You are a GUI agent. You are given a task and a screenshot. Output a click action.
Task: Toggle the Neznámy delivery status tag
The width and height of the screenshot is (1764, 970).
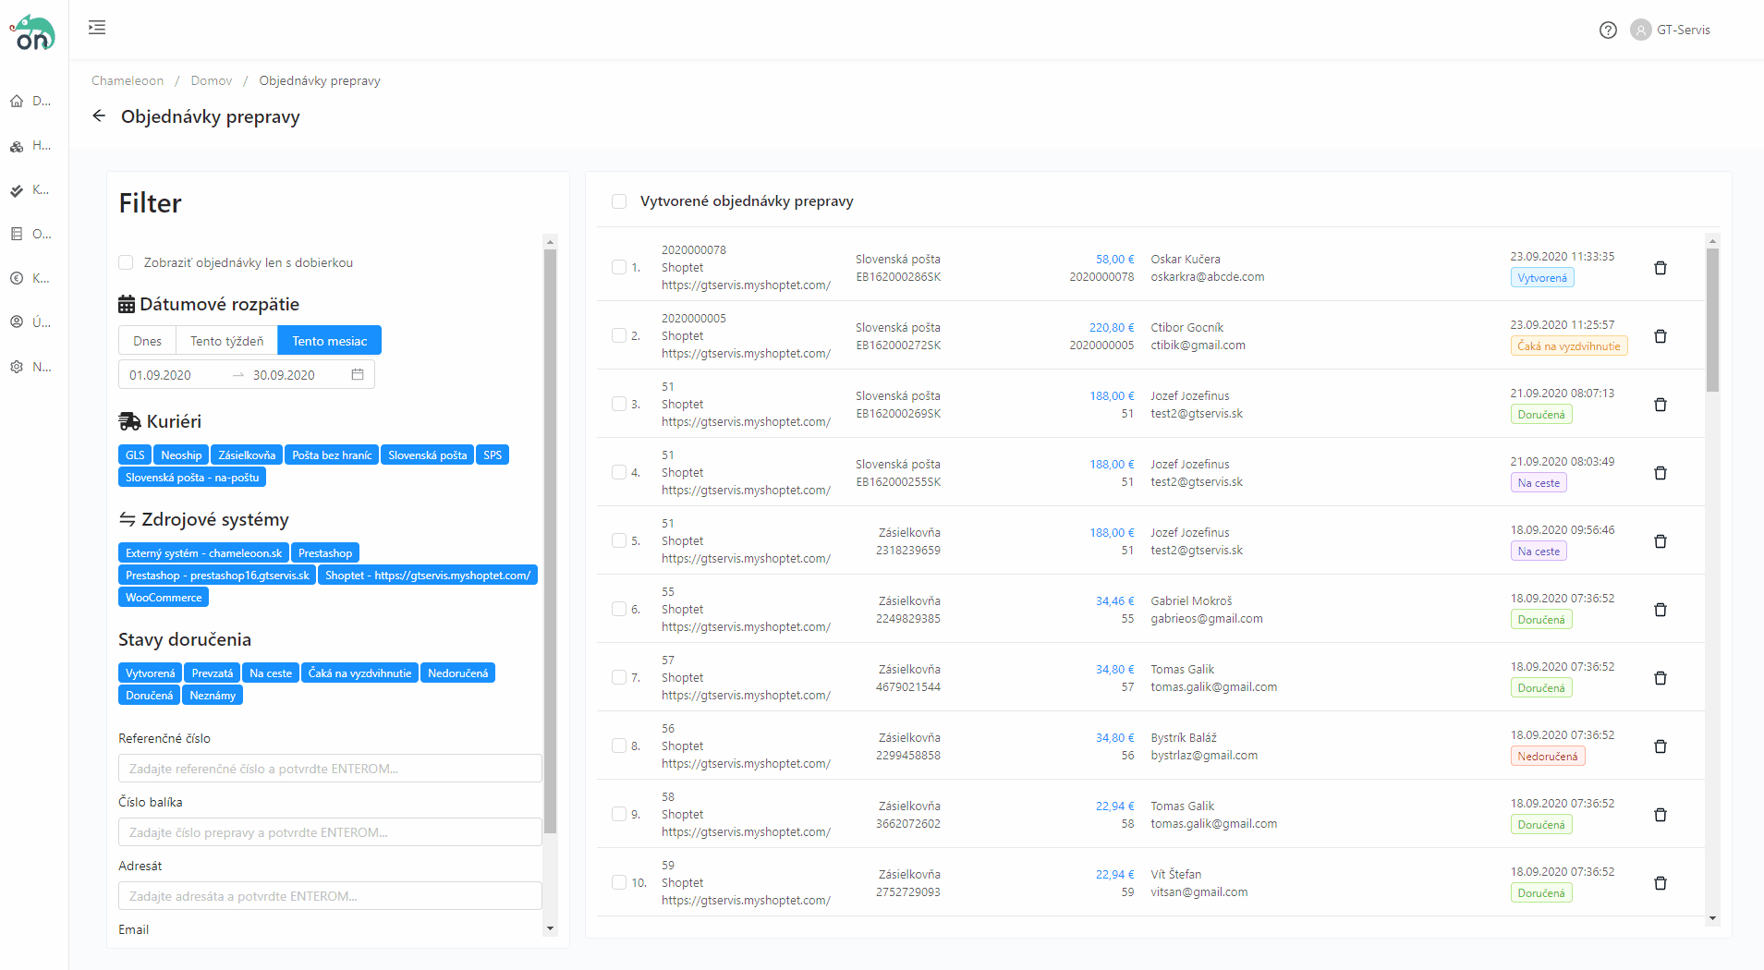(x=213, y=696)
